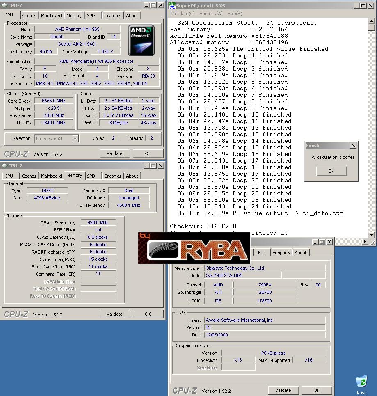
Task: Close the Finish dialog with X
Action: click(353, 145)
